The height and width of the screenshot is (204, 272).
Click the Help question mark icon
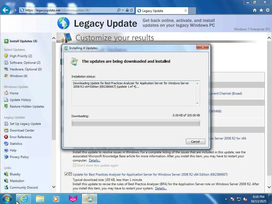point(6,150)
